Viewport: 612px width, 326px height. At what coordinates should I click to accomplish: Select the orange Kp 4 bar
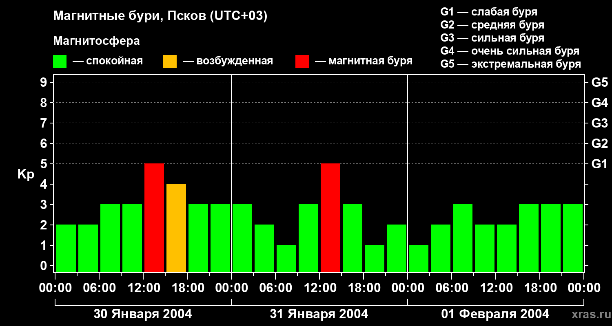coord(176,228)
